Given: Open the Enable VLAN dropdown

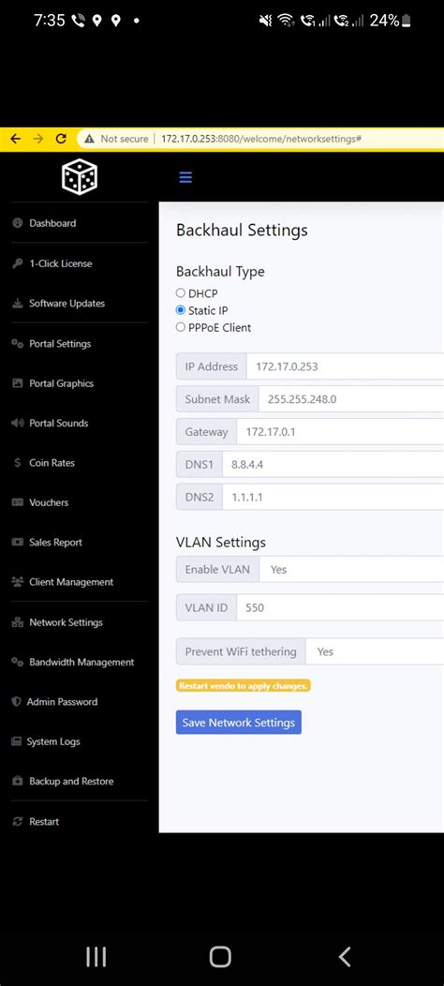Looking at the screenshot, I should click(351, 569).
